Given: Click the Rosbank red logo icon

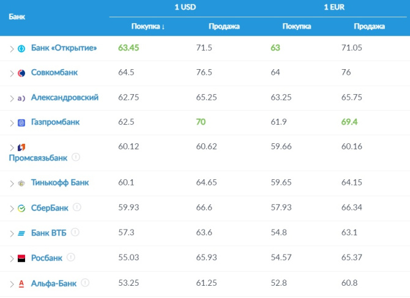Looking at the screenshot, I should [21, 258].
